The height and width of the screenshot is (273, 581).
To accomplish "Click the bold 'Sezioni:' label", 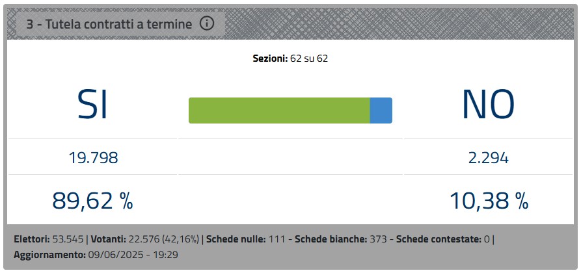I will (x=269, y=58).
